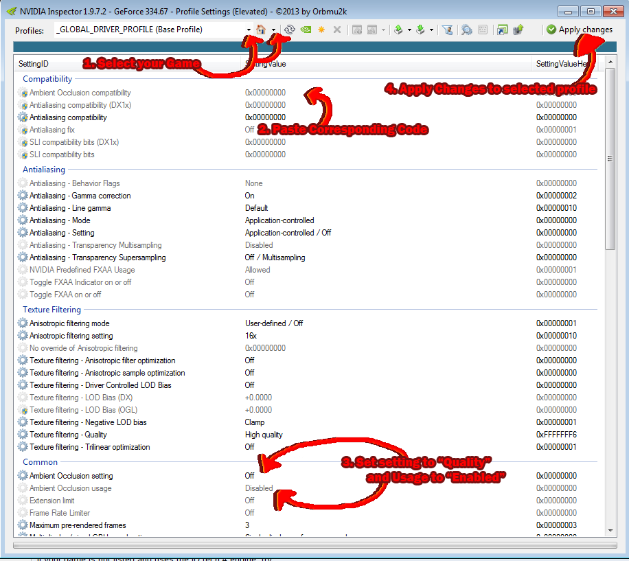This screenshot has height=561, width=629.
Task: Click the 'High quality' texture filtering value
Action: click(264, 435)
